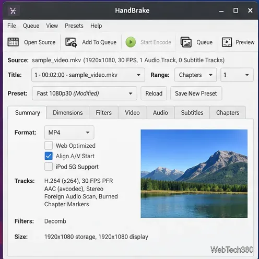
Task: Open the Range Chapters dropdown
Action: point(196,75)
